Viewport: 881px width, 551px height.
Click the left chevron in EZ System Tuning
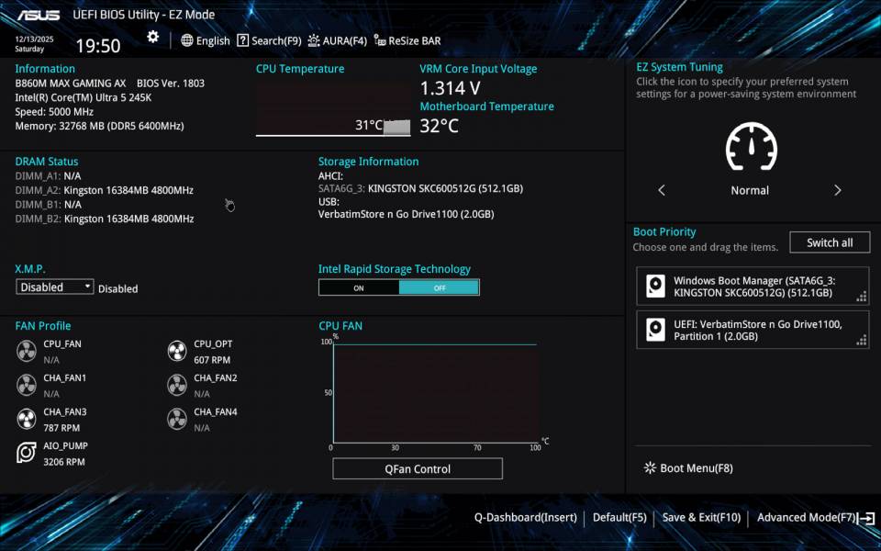point(662,189)
